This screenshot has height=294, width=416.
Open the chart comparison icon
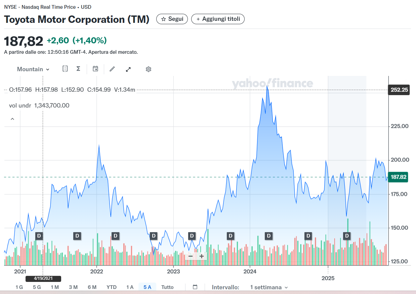(x=65, y=69)
